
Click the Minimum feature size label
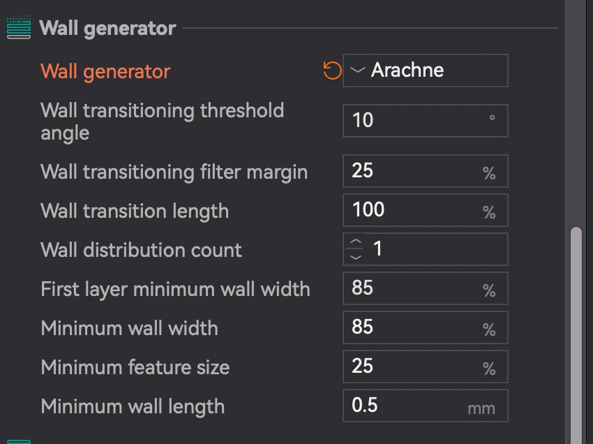click(135, 367)
